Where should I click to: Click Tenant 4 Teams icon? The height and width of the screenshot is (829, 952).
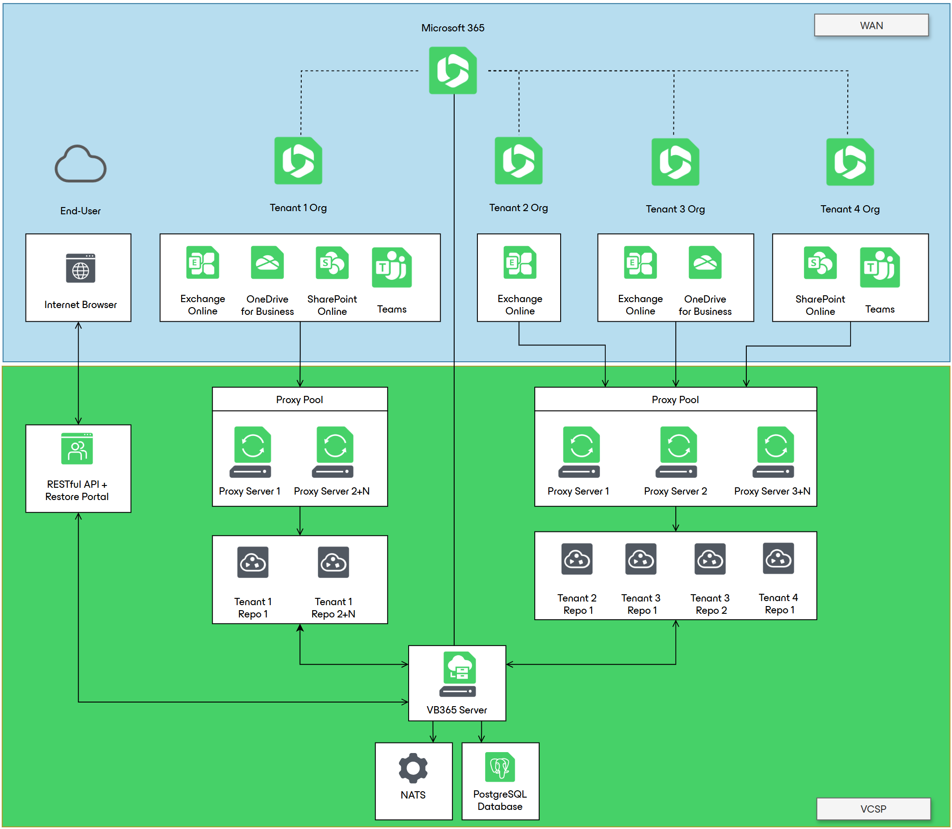coord(879,268)
